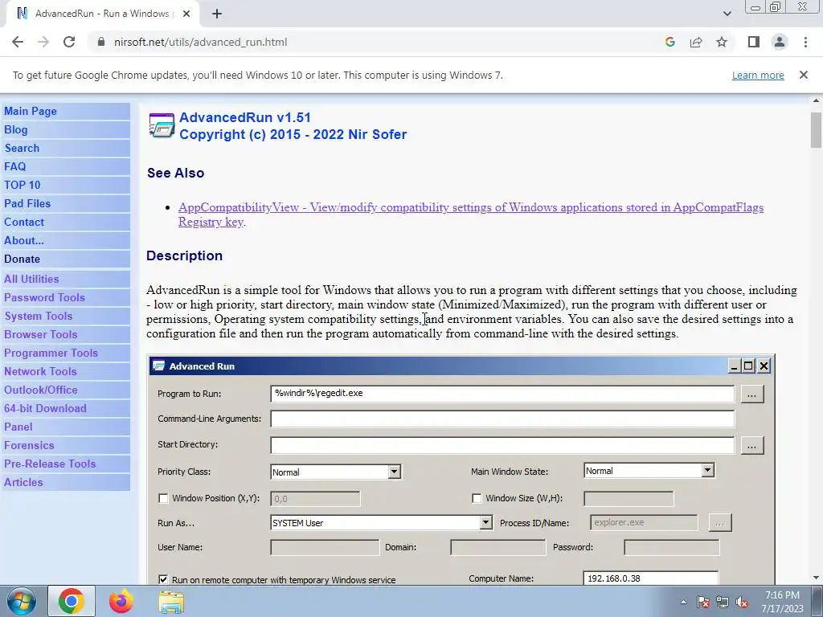
Task: Open Chrome's three-dot menu
Action: tap(805, 42)
